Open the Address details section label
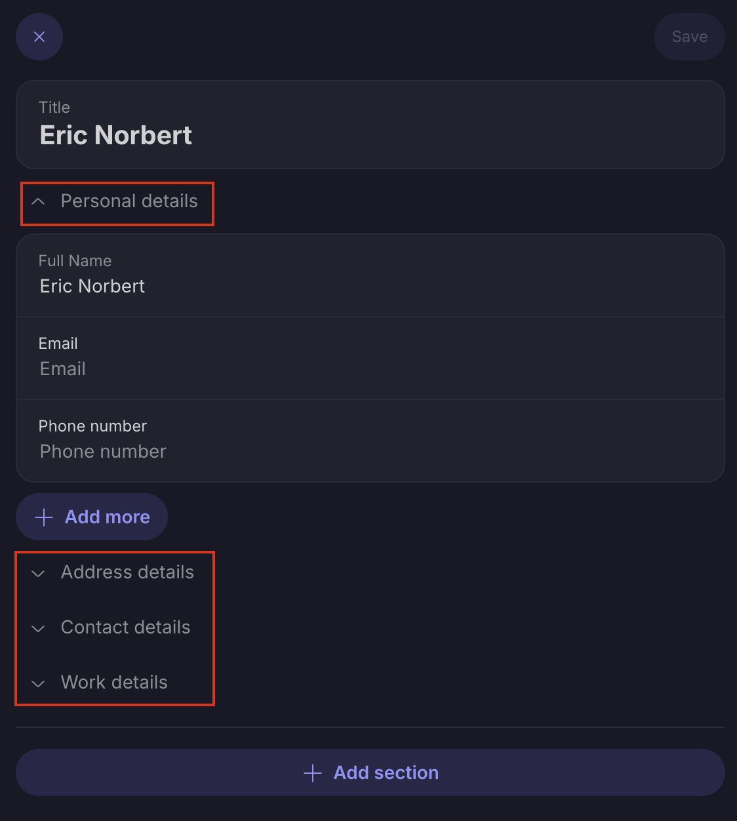Viewport: 737px width, 821px height. point(127,572)
